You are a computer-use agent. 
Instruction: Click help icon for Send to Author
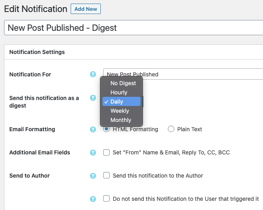(x=93, y=176)
